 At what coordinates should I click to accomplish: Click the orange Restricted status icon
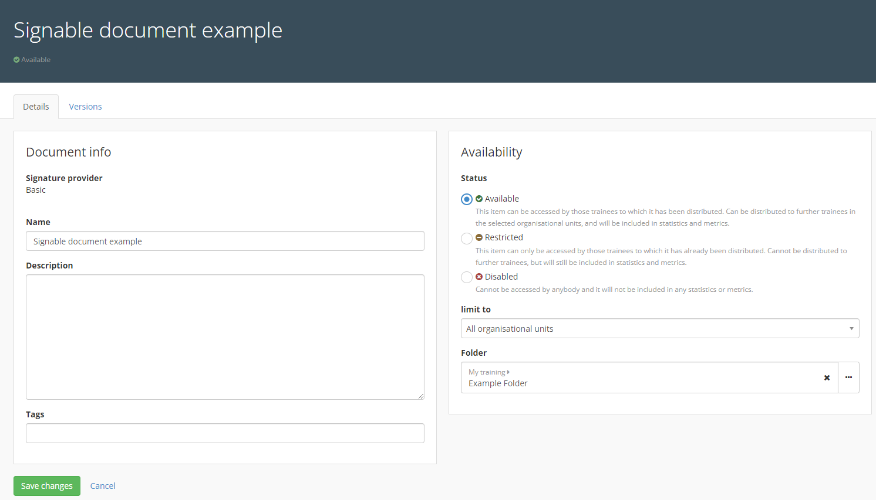[479, 237]
